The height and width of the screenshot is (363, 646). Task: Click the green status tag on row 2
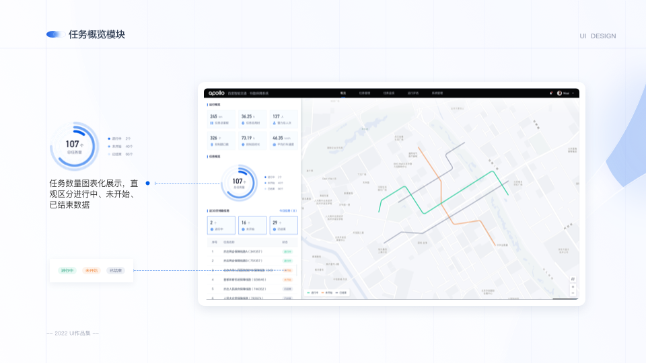click(x=287, y=261)
